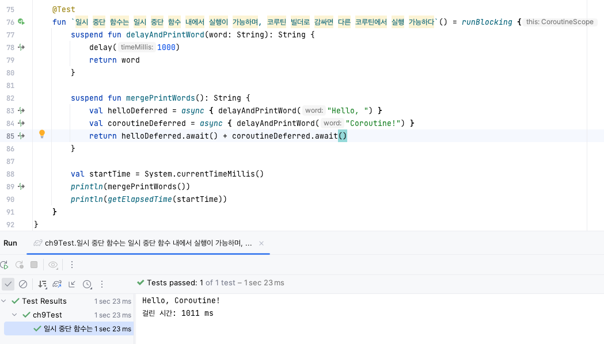Click green check icon beside Test Results
The height and width of the screenshot is (344, 604).
16,301
